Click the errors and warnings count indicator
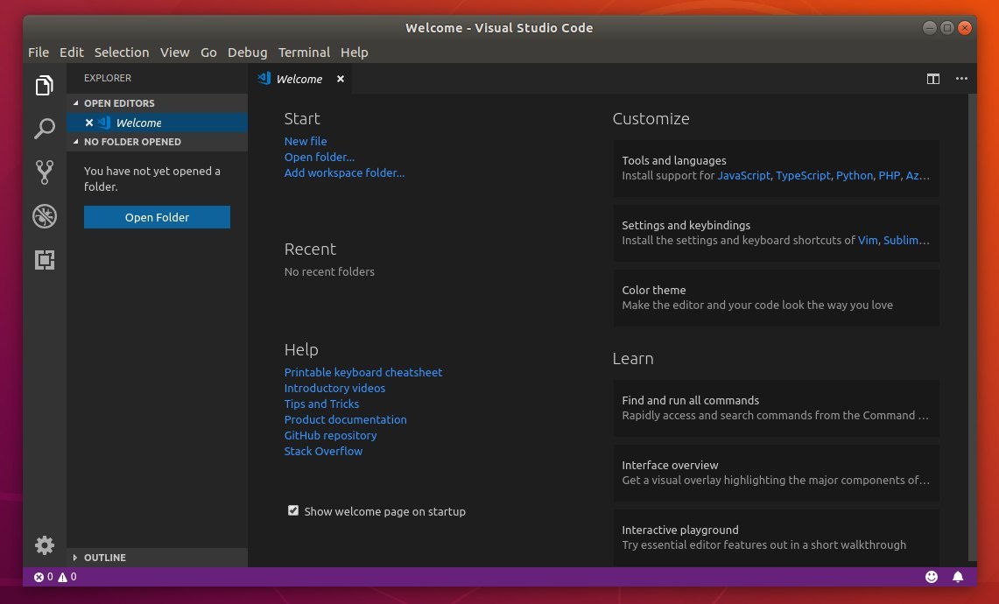The image size is (999, 604). coord(55,577)
